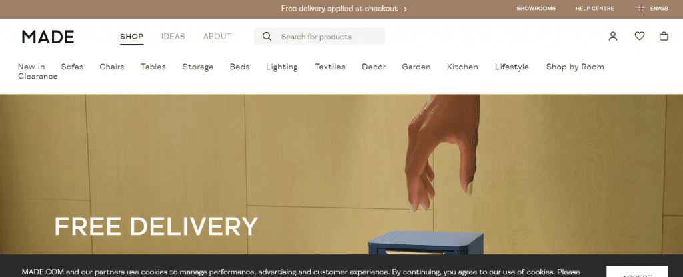The height and width of the screenshot is (277, 683).
Task: Click the Search for products field
Action: [x=319, y=37]
